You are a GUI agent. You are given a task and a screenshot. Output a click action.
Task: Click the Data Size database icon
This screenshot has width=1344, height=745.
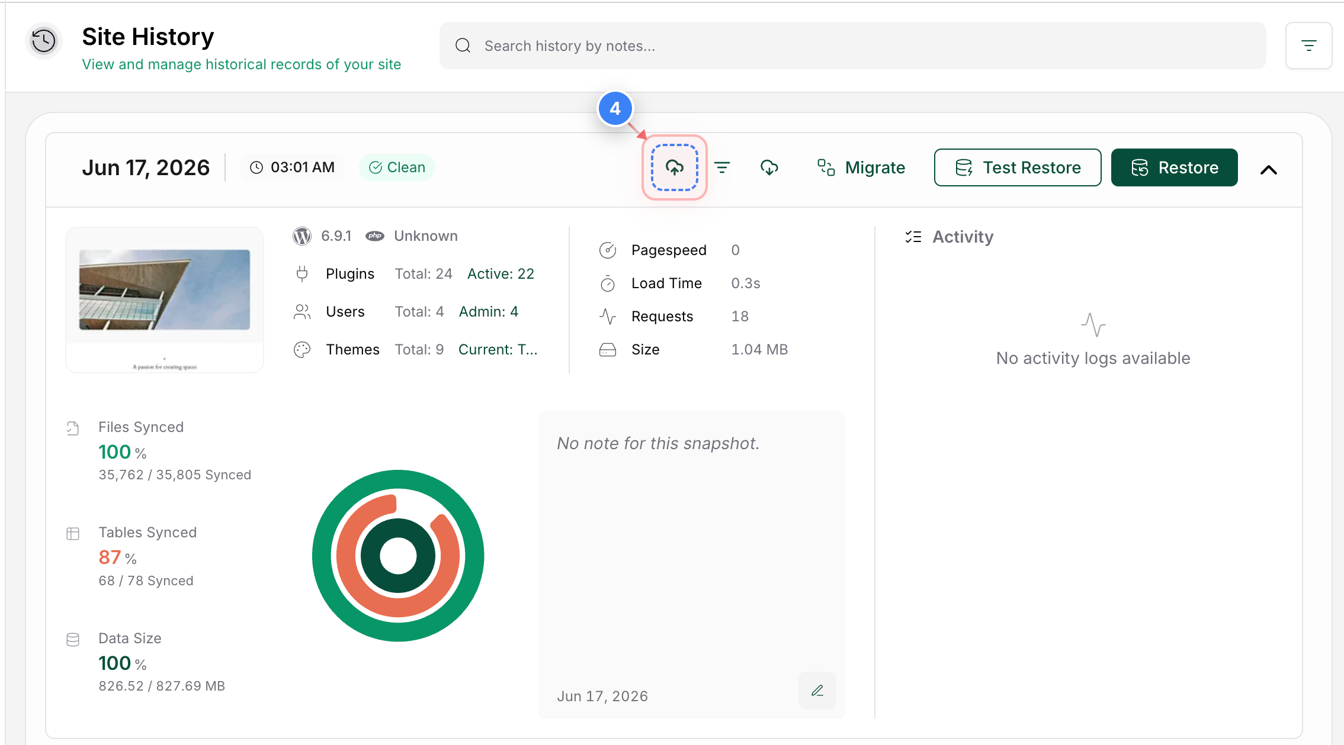73,639
